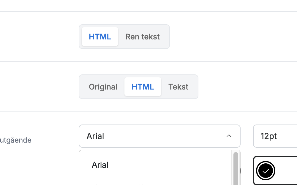Screen dimensions: 297x185
Task: Switch format to Ren tekst
Action: 143,37
